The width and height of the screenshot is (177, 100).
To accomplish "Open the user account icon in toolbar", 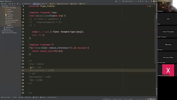I will [x=116, y=1].
